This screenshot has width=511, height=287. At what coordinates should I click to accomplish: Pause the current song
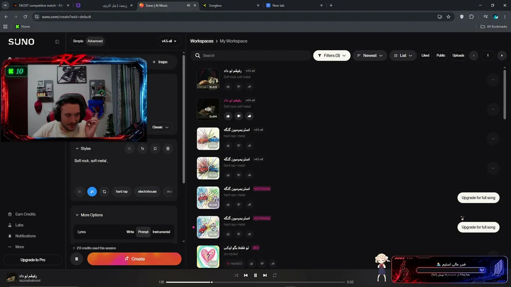tap(255, 275)
